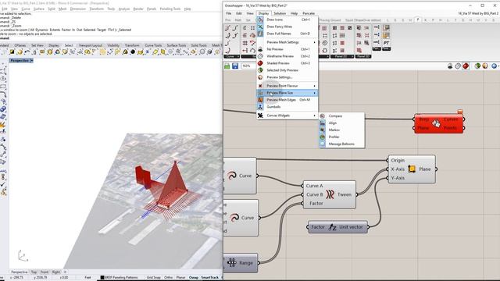Viewport: 500px width, 281px height.
Task: Switch to Top viewport tab in Rhino
Action: [34, 272]
